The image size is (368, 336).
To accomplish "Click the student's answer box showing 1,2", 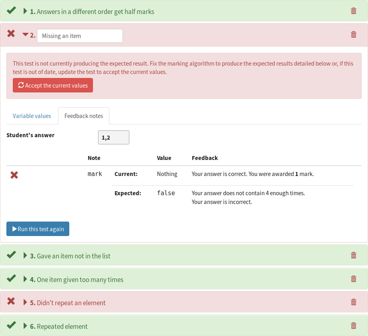I will pyautogui.click(x=114, y=138).
